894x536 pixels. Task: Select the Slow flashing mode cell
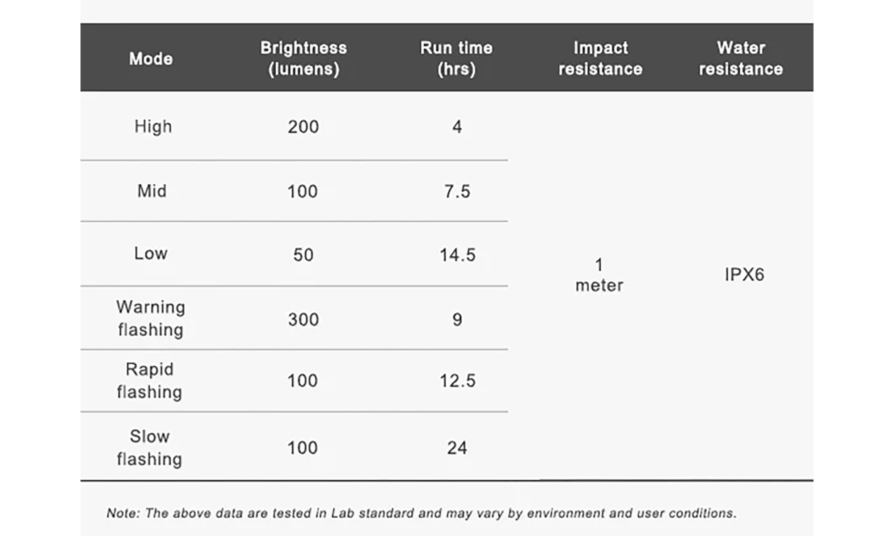pos(149,447)
